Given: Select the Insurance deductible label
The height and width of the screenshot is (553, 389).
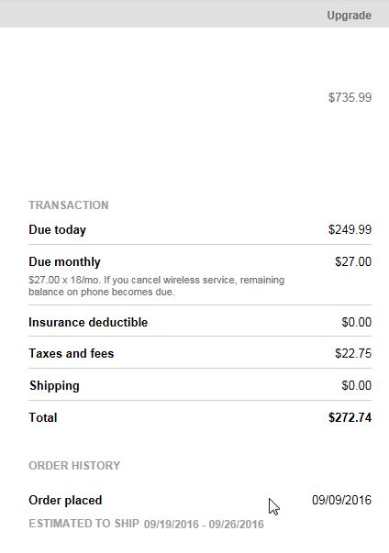Looking at the screenshot, I should coord(88,322).
